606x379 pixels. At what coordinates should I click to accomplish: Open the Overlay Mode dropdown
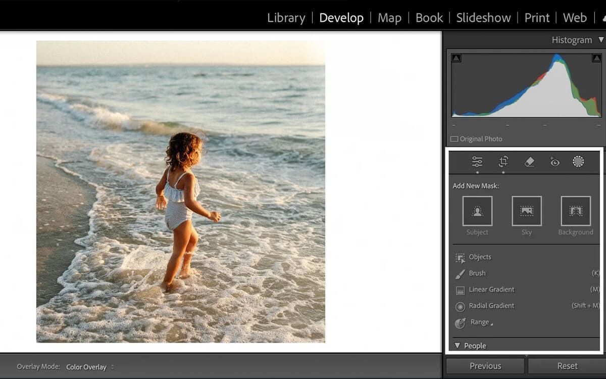coord(89,367)
